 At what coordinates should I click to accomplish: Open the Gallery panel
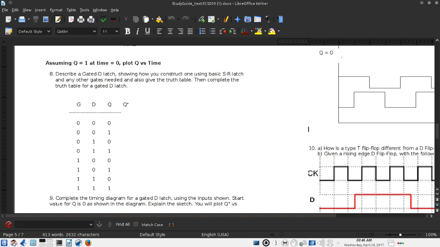point(247,19)
